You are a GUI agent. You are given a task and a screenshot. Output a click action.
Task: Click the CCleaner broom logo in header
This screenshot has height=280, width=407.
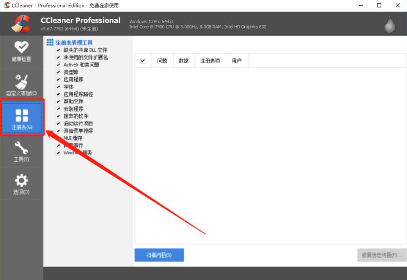(x=21, y=24)
